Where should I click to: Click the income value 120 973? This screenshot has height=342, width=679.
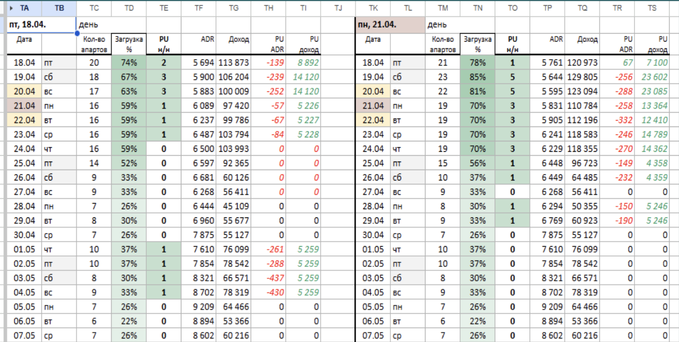582,63
